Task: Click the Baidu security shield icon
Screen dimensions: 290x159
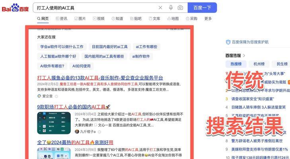Action: [228, 42]
